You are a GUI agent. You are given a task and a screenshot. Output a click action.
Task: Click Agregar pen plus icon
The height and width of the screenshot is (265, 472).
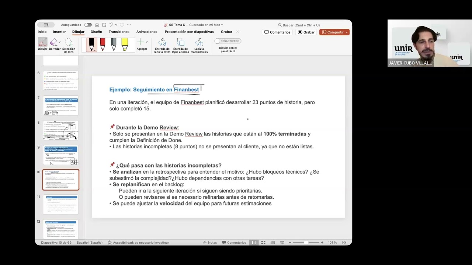(x=140, y=42)
